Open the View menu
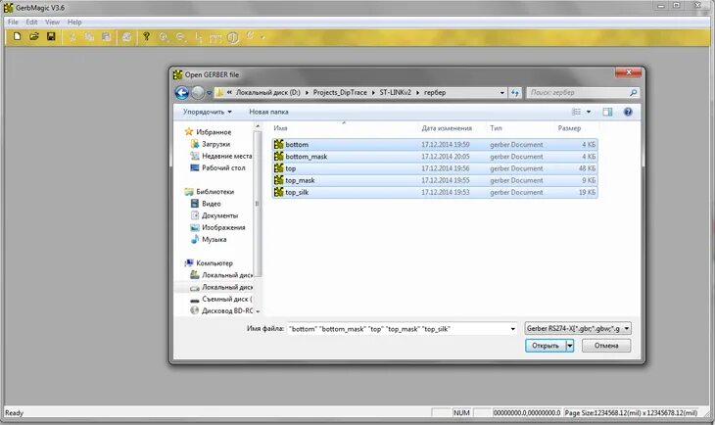715x425 pixels. coord(53,22)
